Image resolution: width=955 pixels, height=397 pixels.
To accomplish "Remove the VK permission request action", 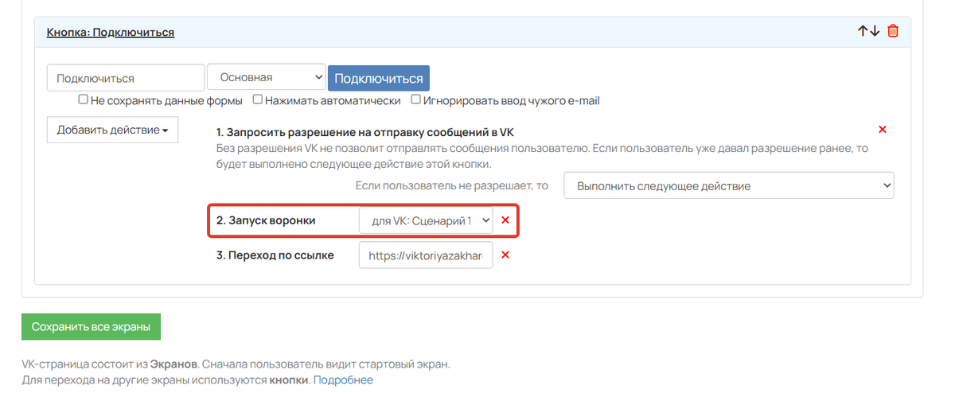I will click(882, 129).
